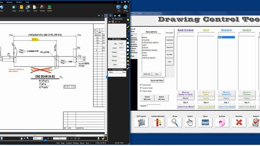260x146 pixels.
Task: Toggle Sync in the status bar
Action: [87, 143]
